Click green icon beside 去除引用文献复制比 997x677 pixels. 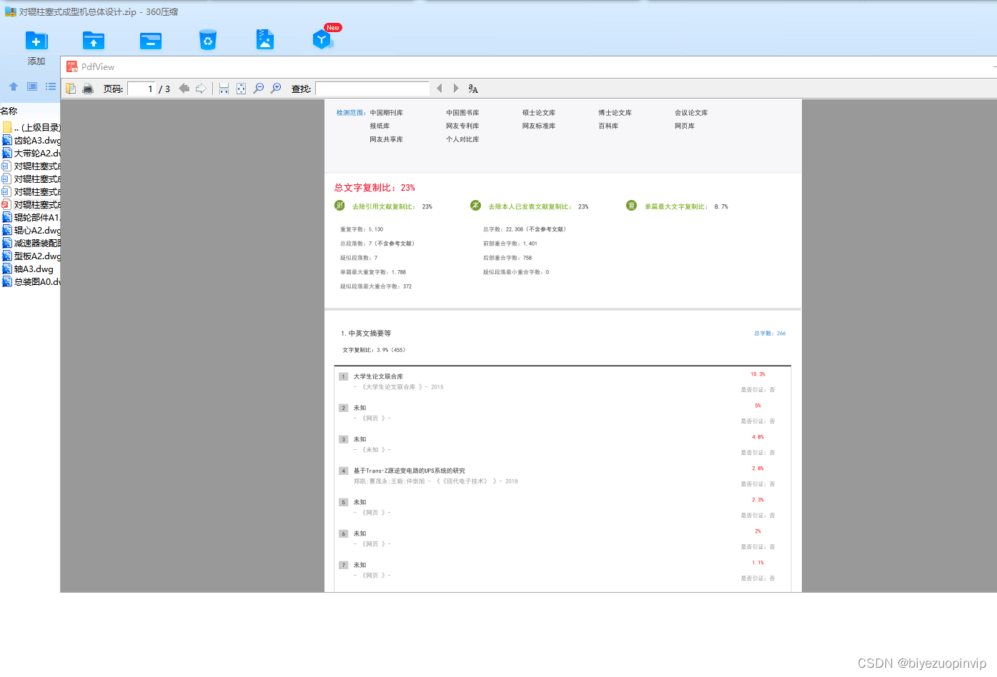[339, 206]
